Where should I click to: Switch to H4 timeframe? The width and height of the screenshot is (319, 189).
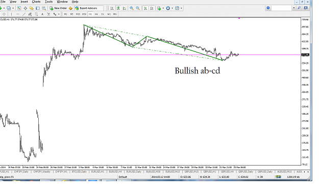click(x=96, y=14)
